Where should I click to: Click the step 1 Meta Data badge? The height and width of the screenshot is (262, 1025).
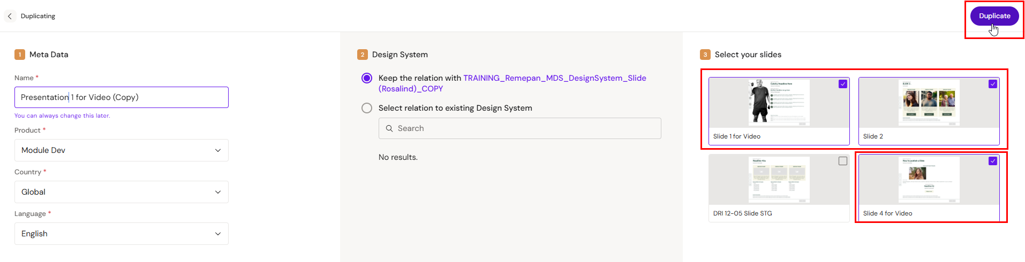tap(20, 55)
